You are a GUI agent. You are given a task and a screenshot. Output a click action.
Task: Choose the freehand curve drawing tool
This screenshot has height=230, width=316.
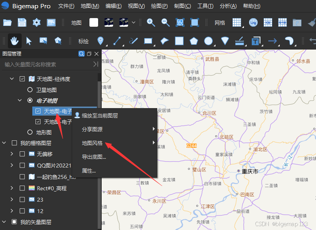tap(134, 41)
